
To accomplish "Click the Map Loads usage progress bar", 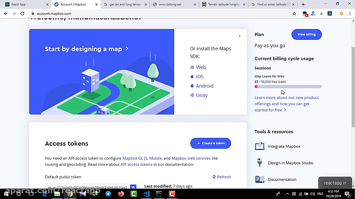I will pyautogui.click(x=288, y=87).
